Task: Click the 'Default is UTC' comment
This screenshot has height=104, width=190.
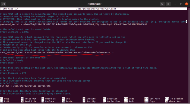Action: tap(11, 70)
